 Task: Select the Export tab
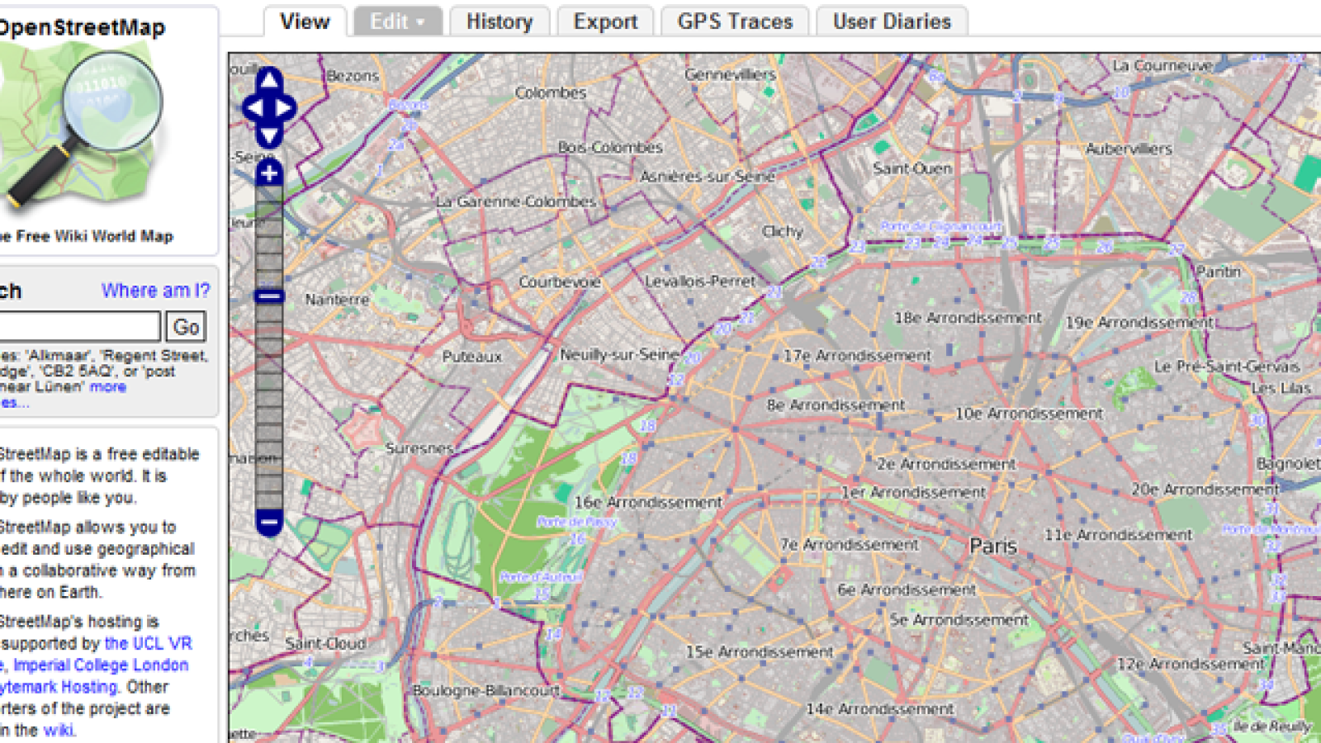605,21
